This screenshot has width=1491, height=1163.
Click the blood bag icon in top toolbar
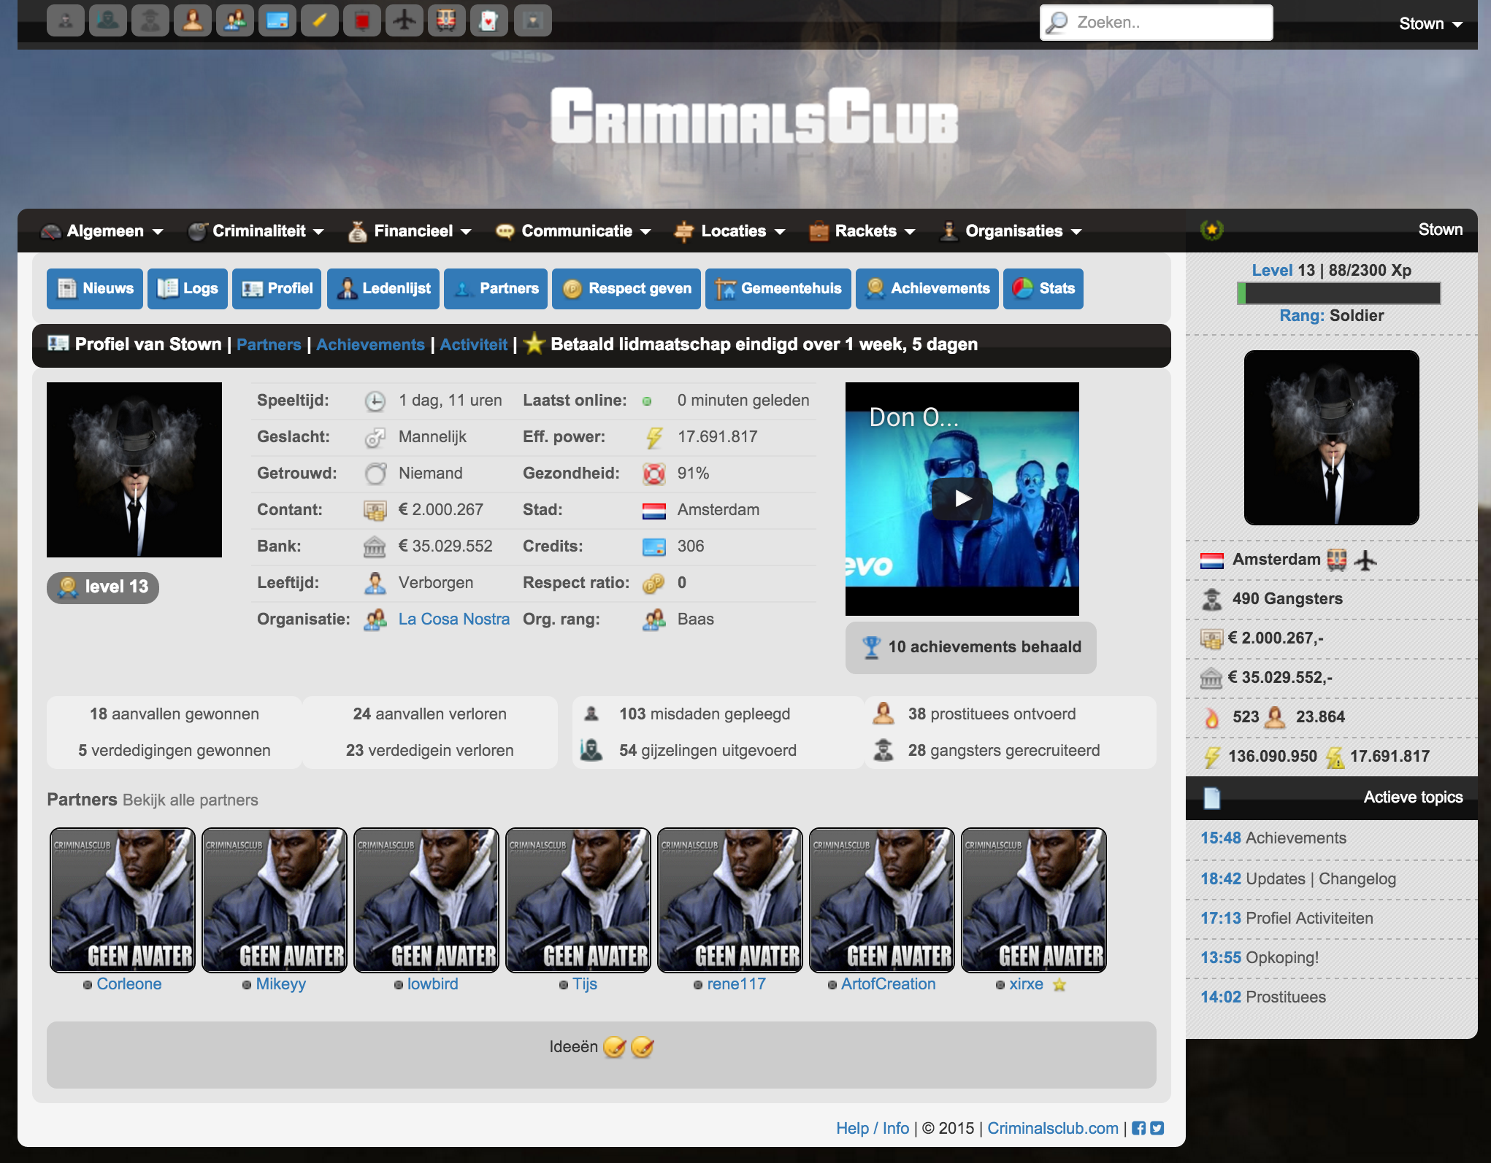362,21
